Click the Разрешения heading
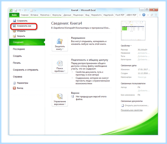This screenshot has width=167, height=144. (x=78, y=38)
